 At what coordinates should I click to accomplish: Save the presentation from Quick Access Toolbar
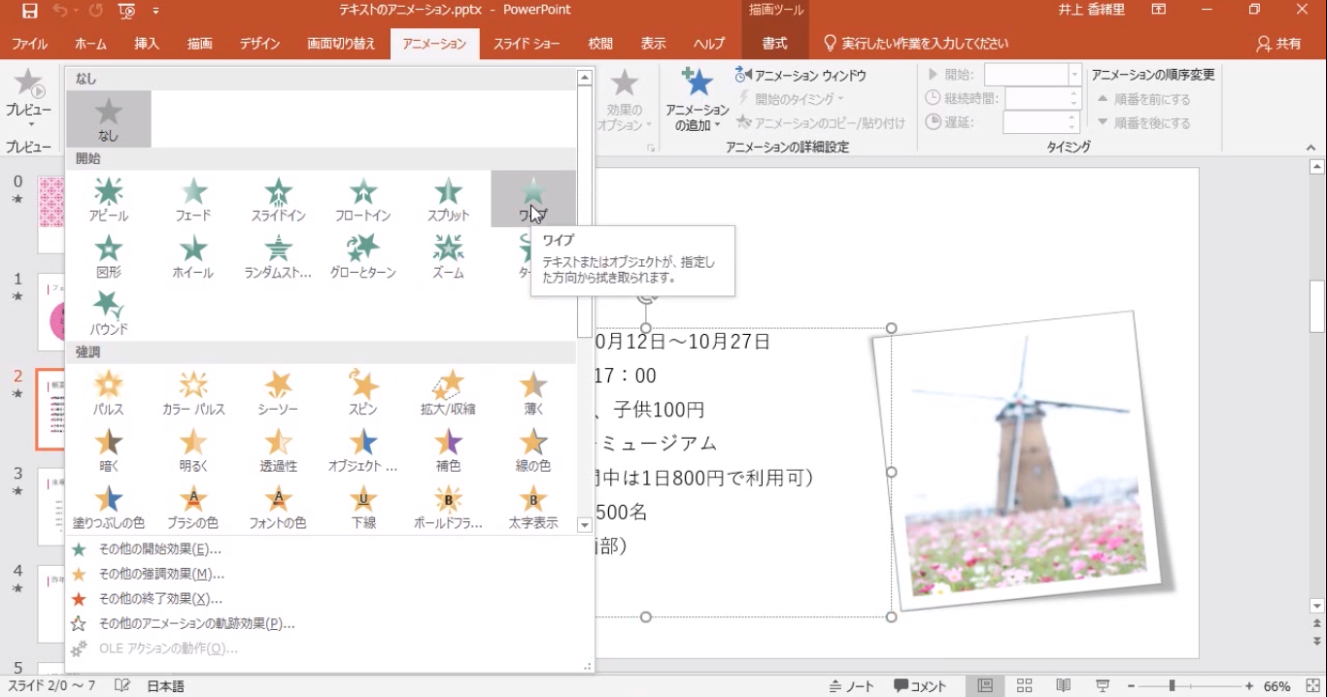[x=29, y=11]
